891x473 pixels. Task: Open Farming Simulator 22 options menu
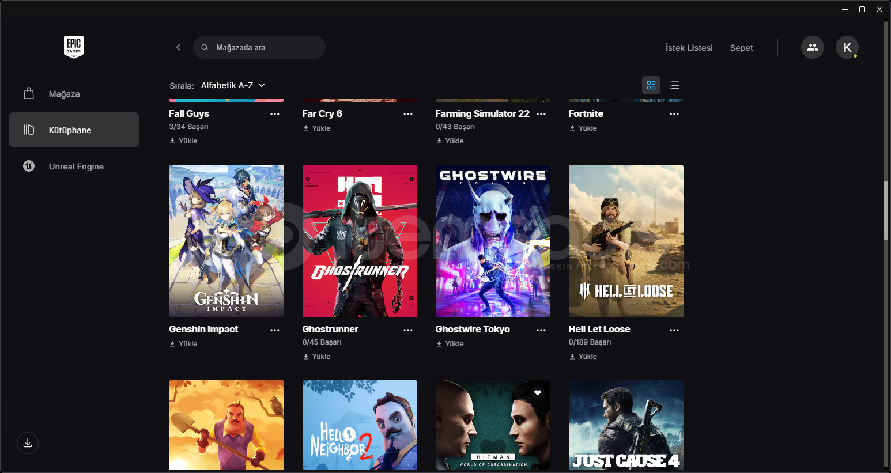coord(541,114)
